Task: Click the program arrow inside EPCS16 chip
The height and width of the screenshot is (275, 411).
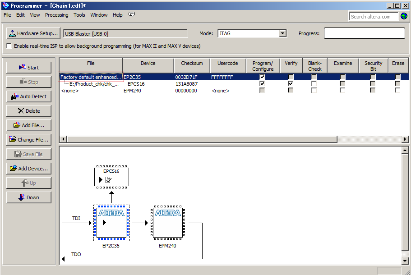Action: (101, 180)
